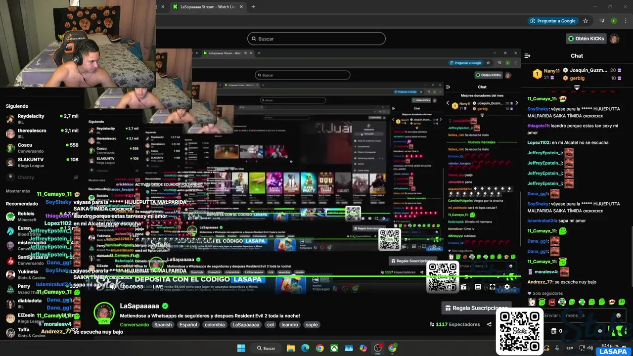The width and height of the screenshot is (633, 356).
Task: Toggle fullscreen on the stream player
Action: (x=492, y=287)
